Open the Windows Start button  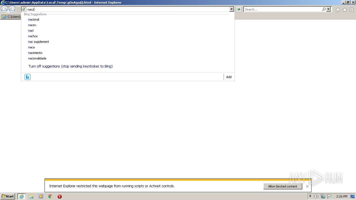[8, 196]
